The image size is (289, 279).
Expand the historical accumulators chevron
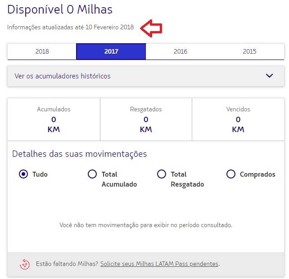269,76
